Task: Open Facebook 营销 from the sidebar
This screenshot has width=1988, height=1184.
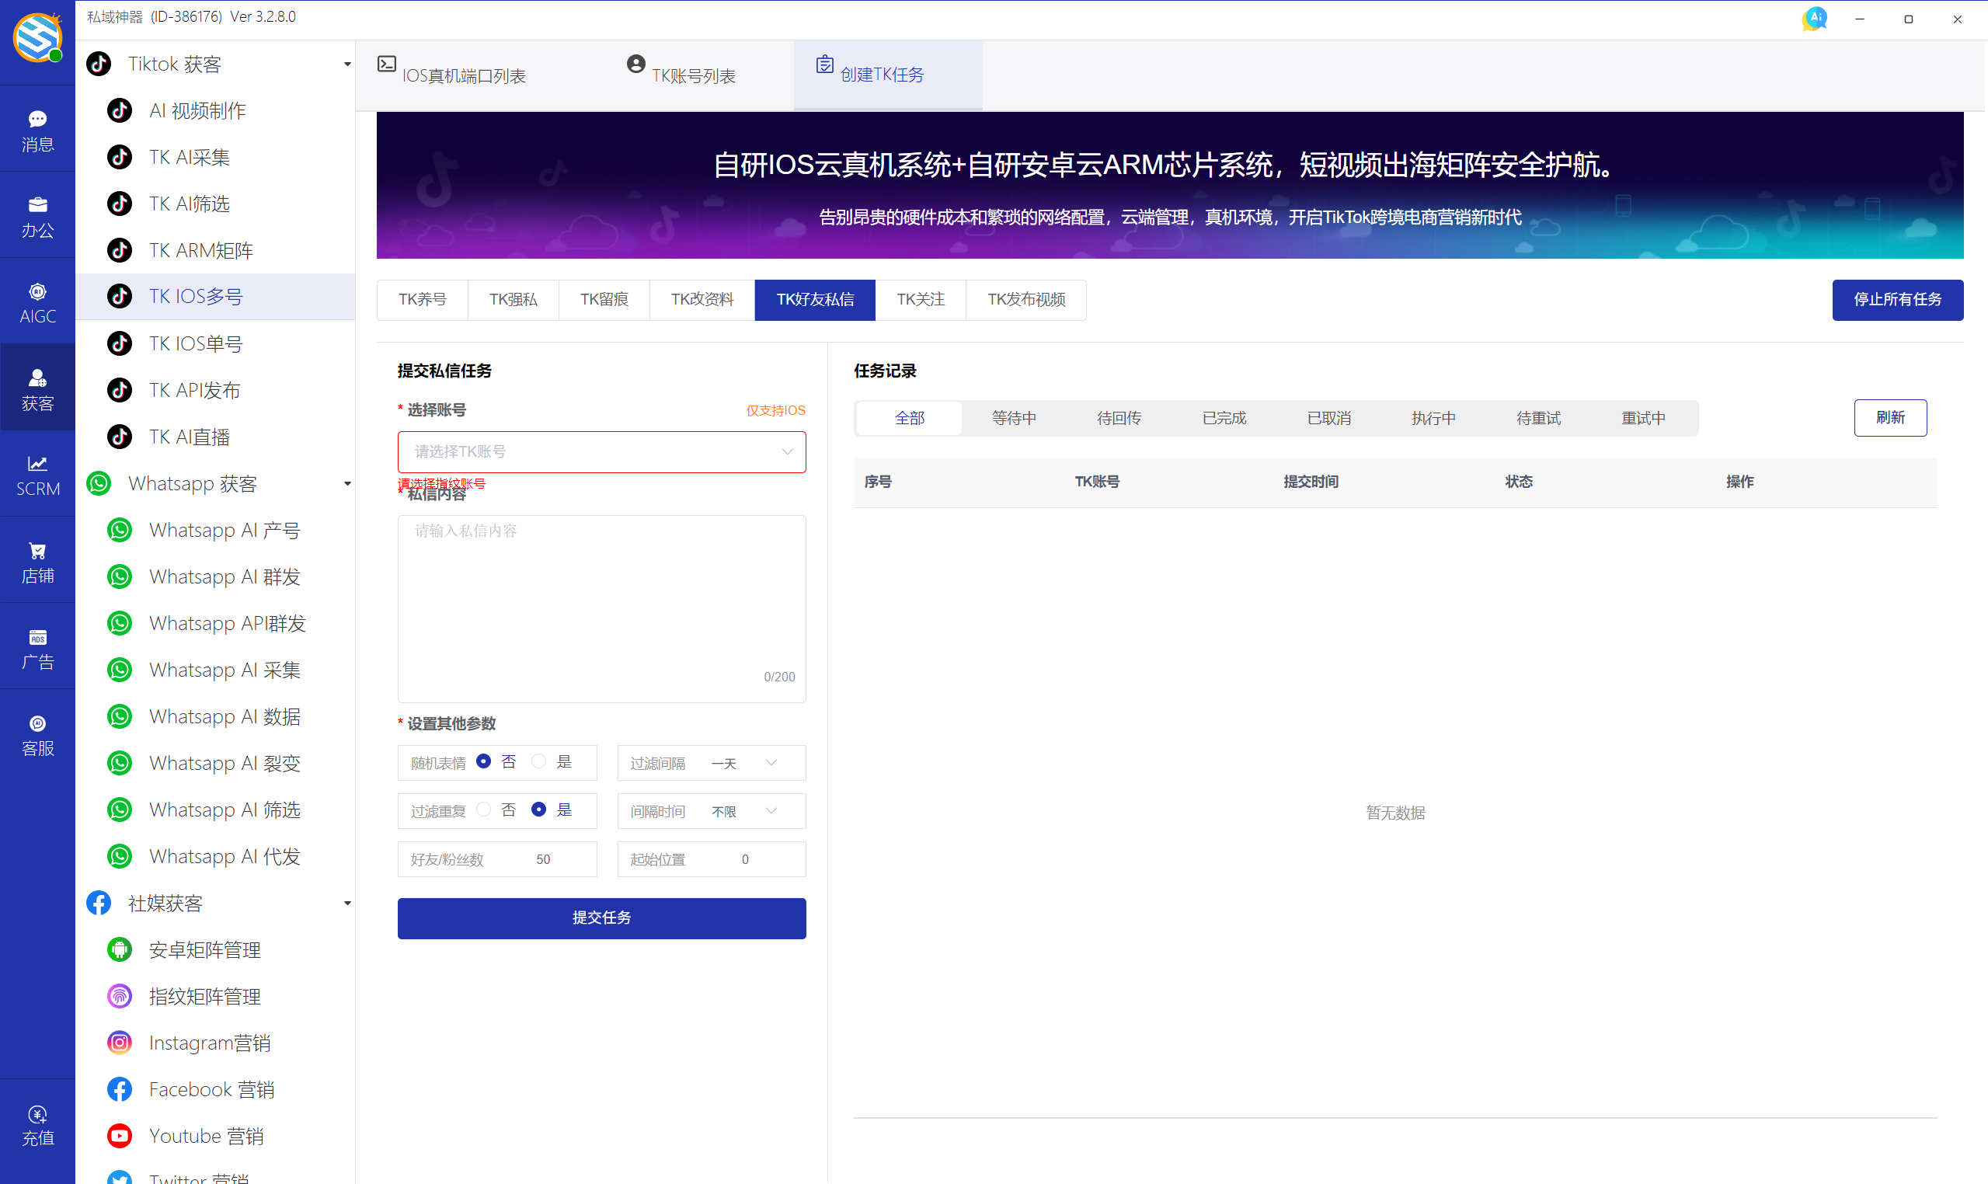Action: pos(211,1088)
